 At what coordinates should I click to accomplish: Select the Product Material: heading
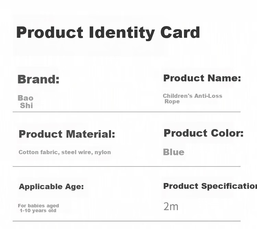pyautogui.click(x=67, y=134)
